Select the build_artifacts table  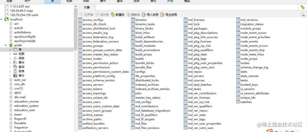(x=145, y=37)
